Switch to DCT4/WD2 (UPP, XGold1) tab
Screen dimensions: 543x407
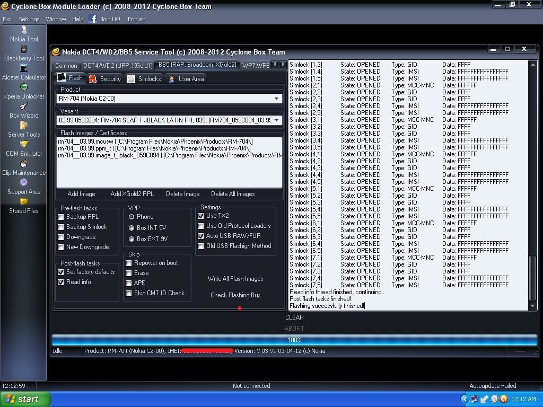[118, 65]
